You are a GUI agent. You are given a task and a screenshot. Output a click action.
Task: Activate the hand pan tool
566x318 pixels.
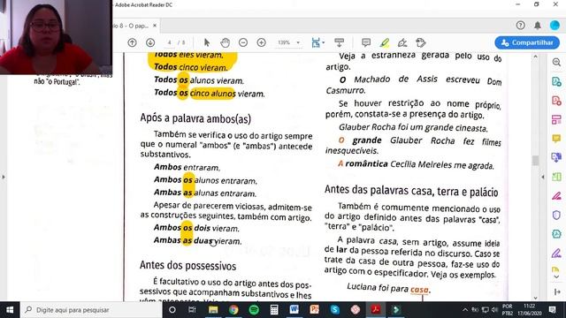(226, 42)
